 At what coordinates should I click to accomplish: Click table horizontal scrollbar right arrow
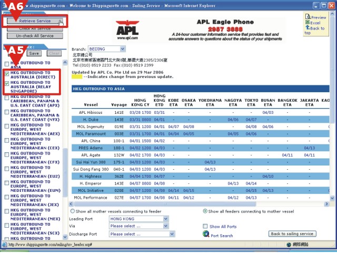click(326, 204)
